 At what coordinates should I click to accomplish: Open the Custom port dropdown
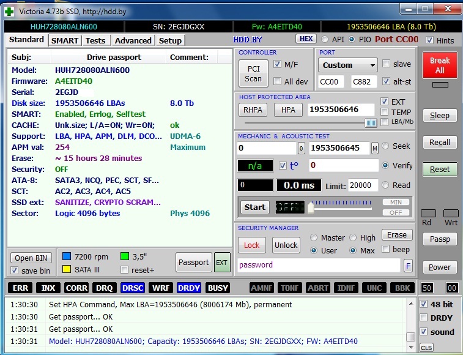tap(348, 65)
